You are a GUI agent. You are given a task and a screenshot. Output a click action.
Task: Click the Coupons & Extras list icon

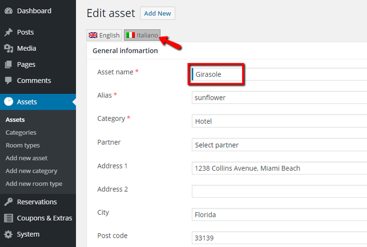pos(8,218)
